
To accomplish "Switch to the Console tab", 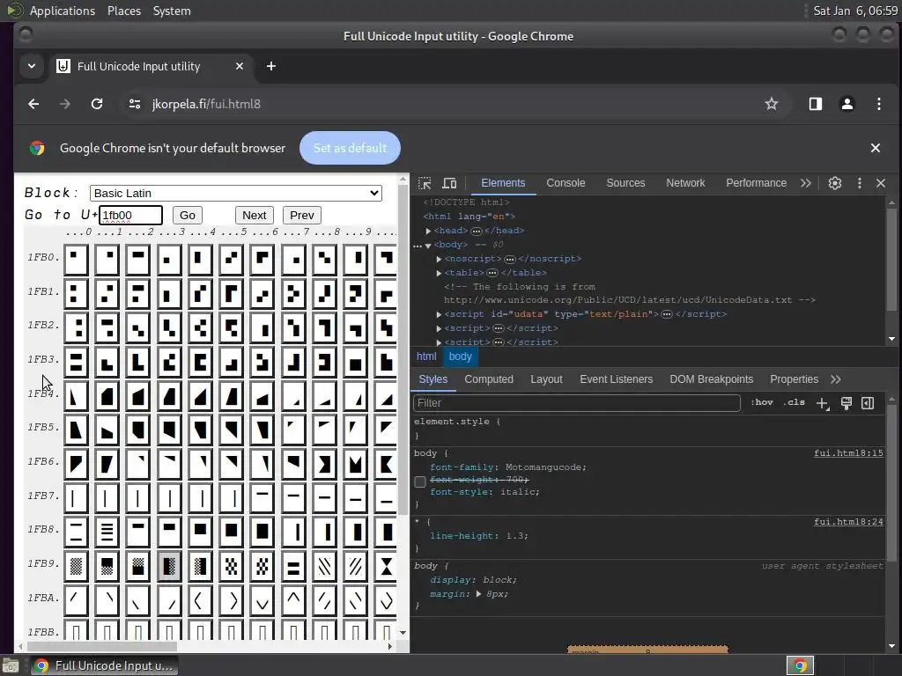I will (566, 183).
